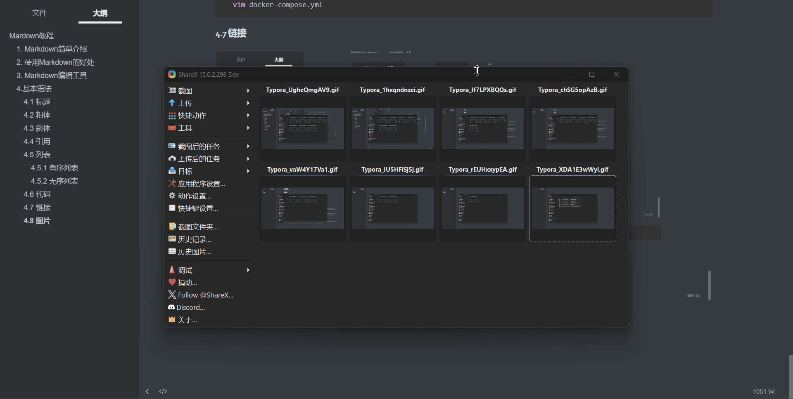793x399 pixels.
Task: Open the 工具 menu item
Action: (x=209, y=128)
